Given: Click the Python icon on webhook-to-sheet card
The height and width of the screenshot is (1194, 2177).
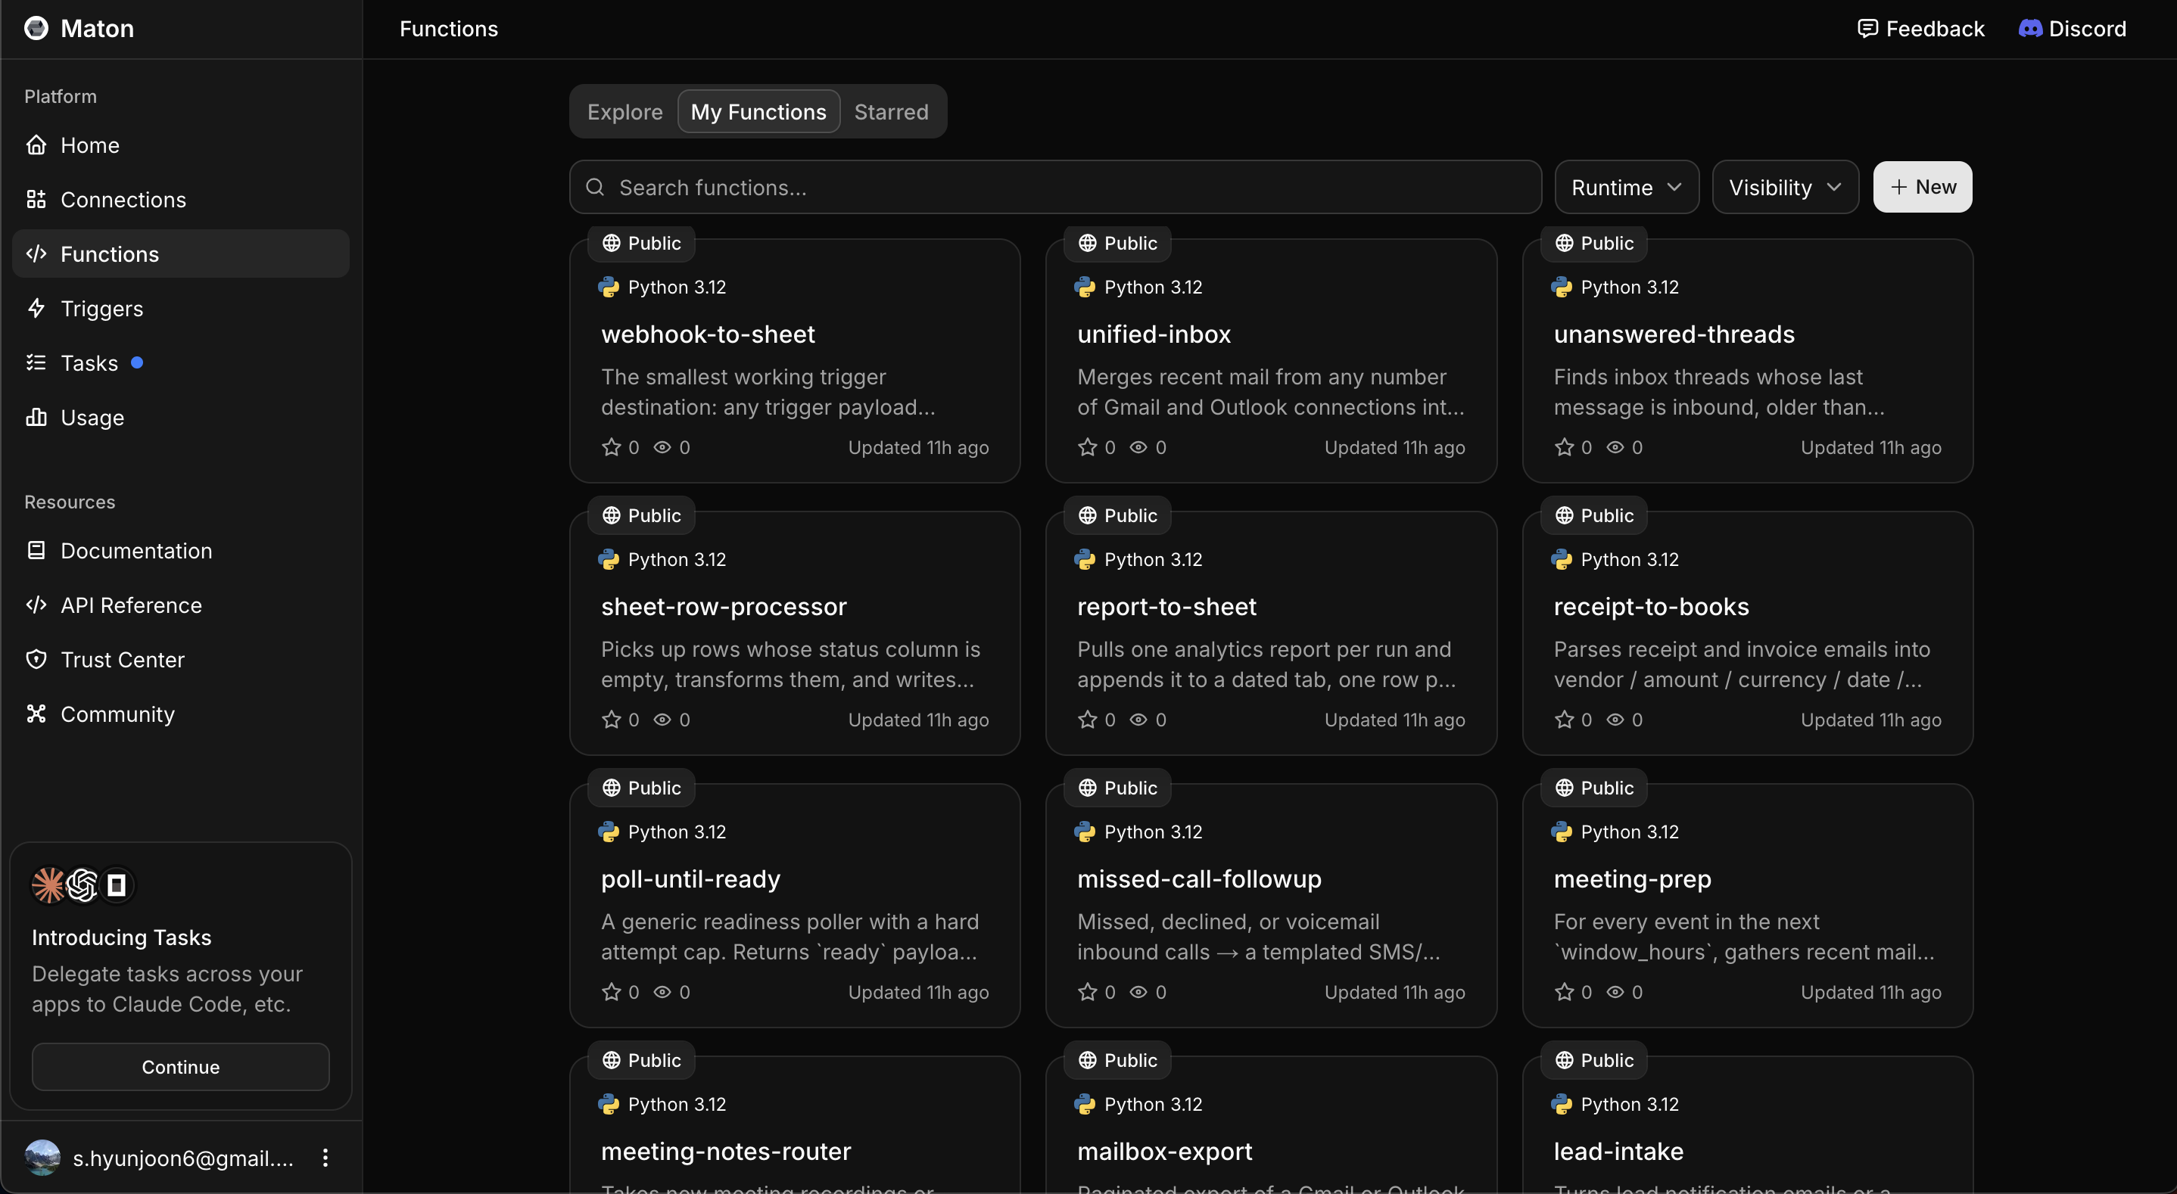Looking at the screenshot, I should [x=609, y=288].
